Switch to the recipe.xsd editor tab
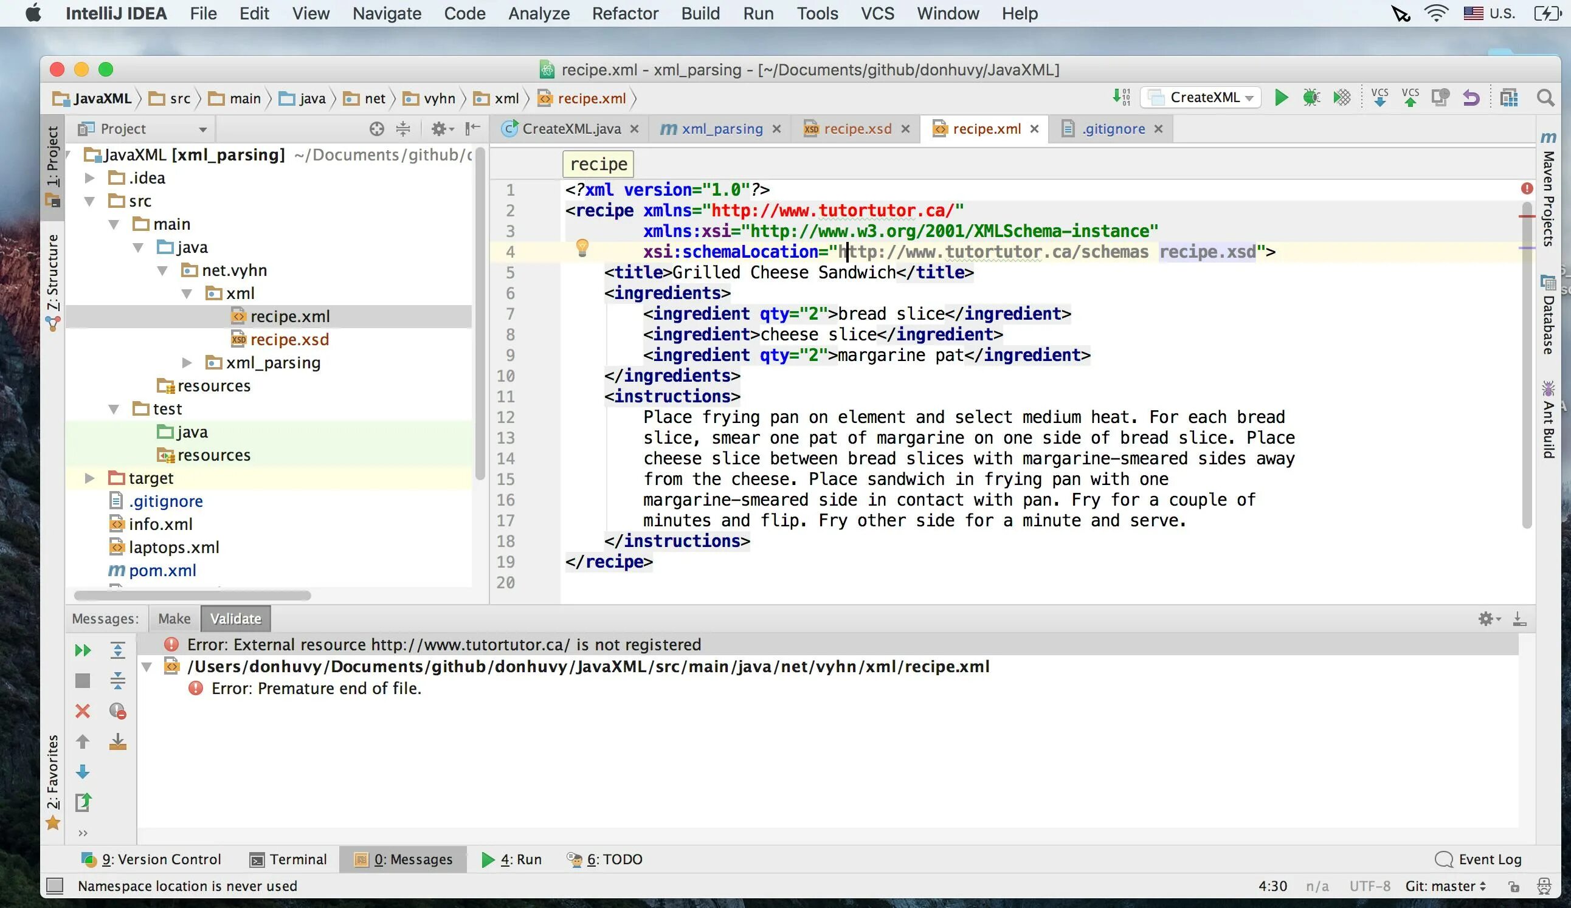 [857, 128]
